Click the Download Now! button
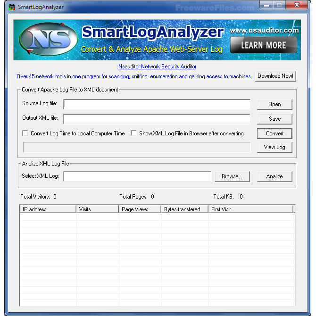The height and width of the screenshot is (316, 316). 275,76
